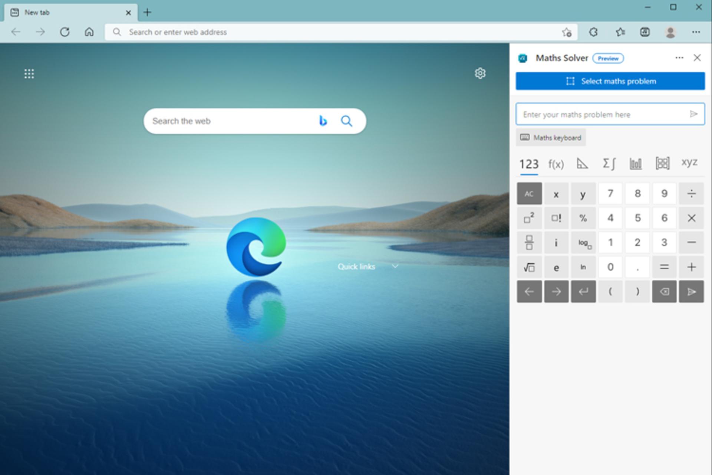Open the apps grid launcher icon
This screenshot has height=475, width=712.
click(29, 74)
